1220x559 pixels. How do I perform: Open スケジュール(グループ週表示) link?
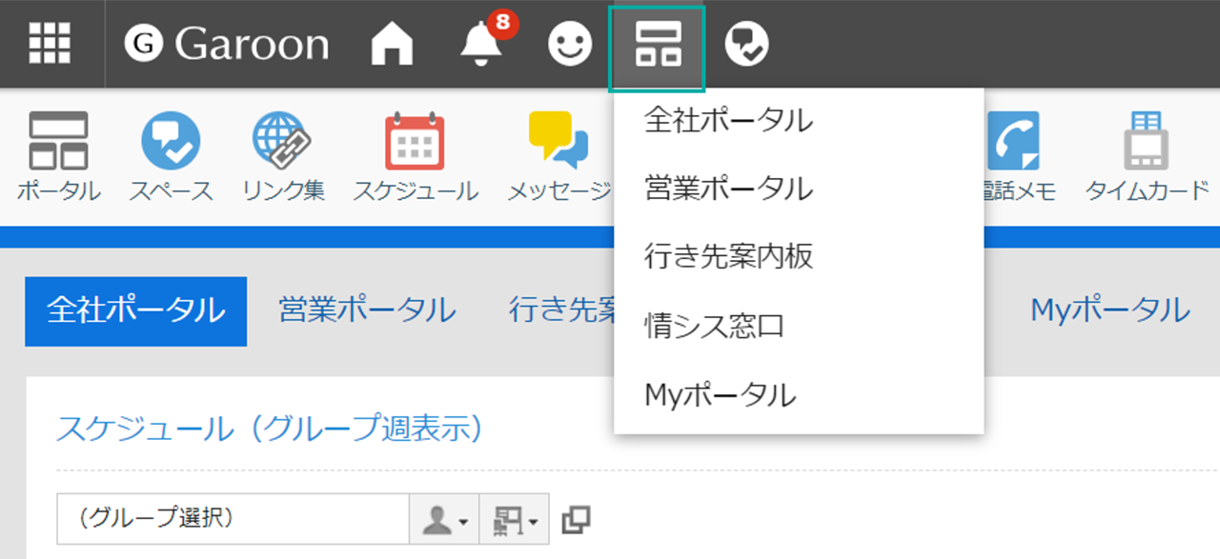click(270, 429)
